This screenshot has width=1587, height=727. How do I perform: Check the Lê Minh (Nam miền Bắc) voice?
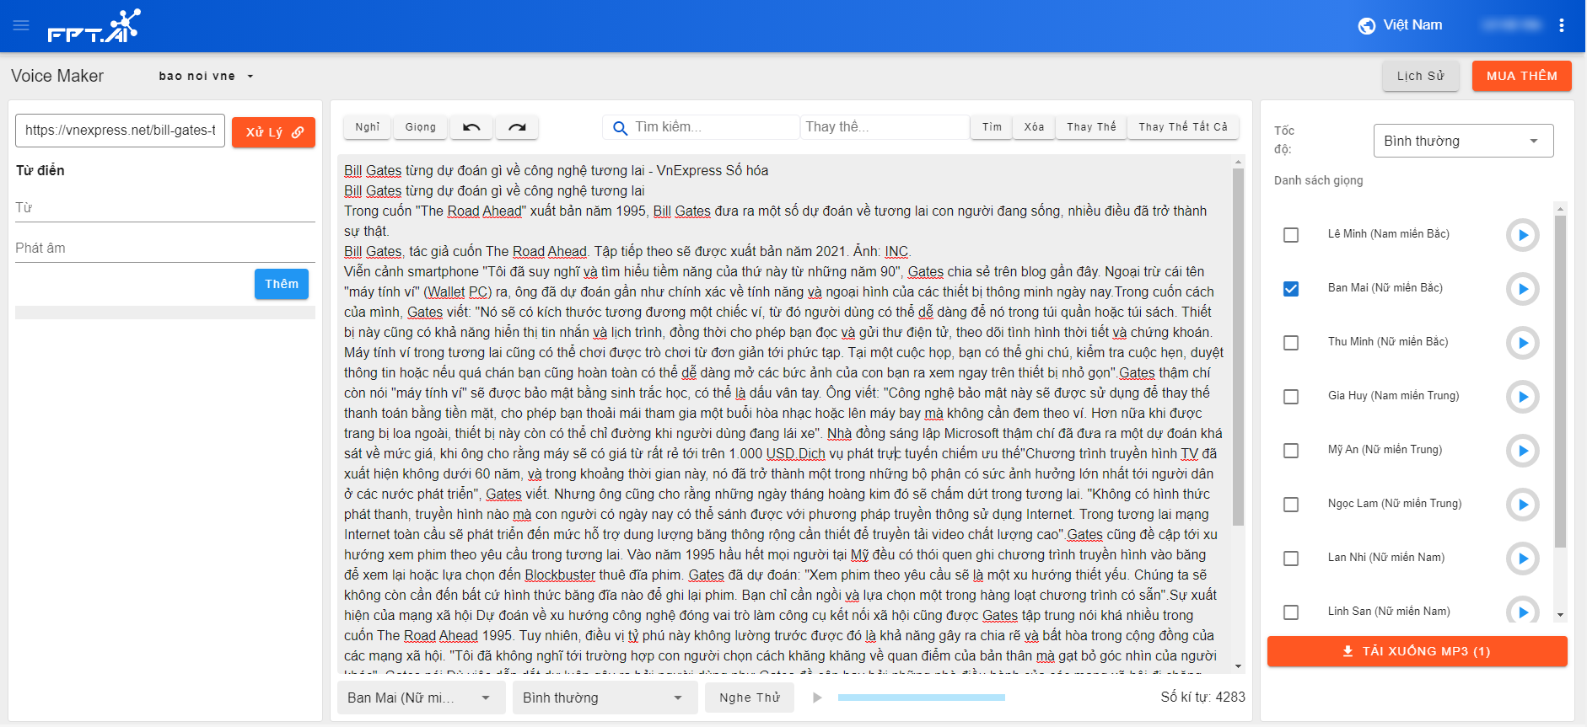tap(1291, 235)
